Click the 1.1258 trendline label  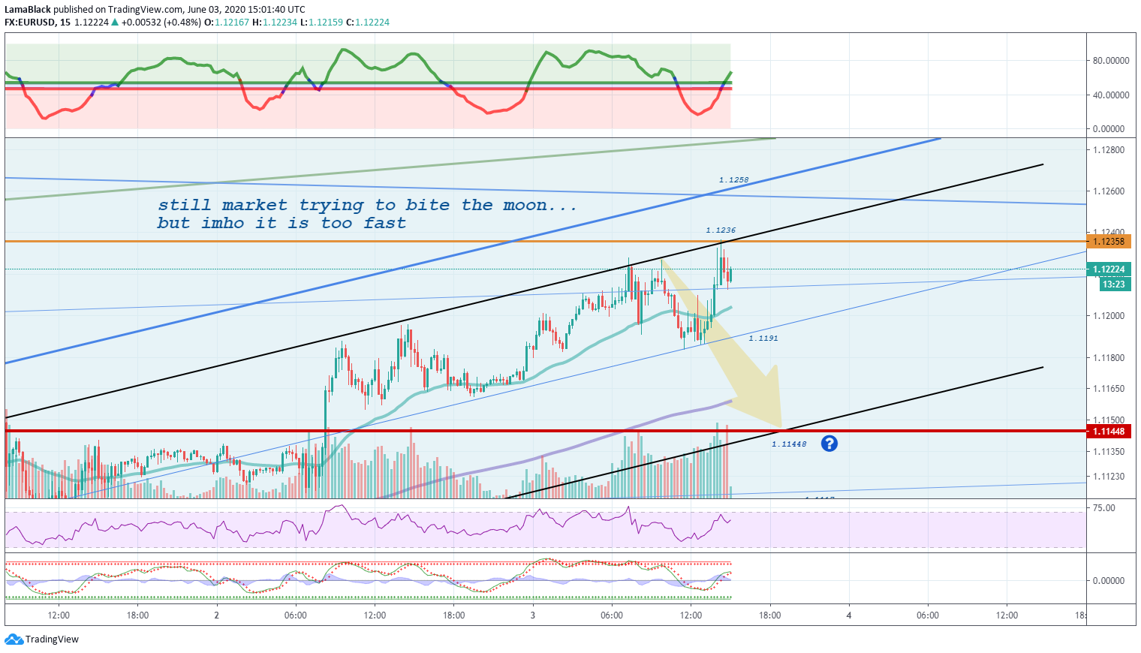[x=733, y=180]
